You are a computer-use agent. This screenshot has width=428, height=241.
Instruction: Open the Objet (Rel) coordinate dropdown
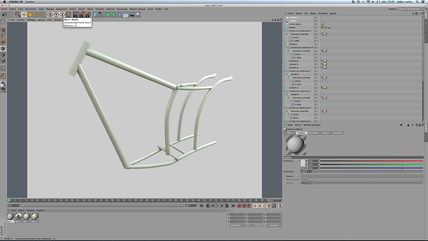click(237, 226)
